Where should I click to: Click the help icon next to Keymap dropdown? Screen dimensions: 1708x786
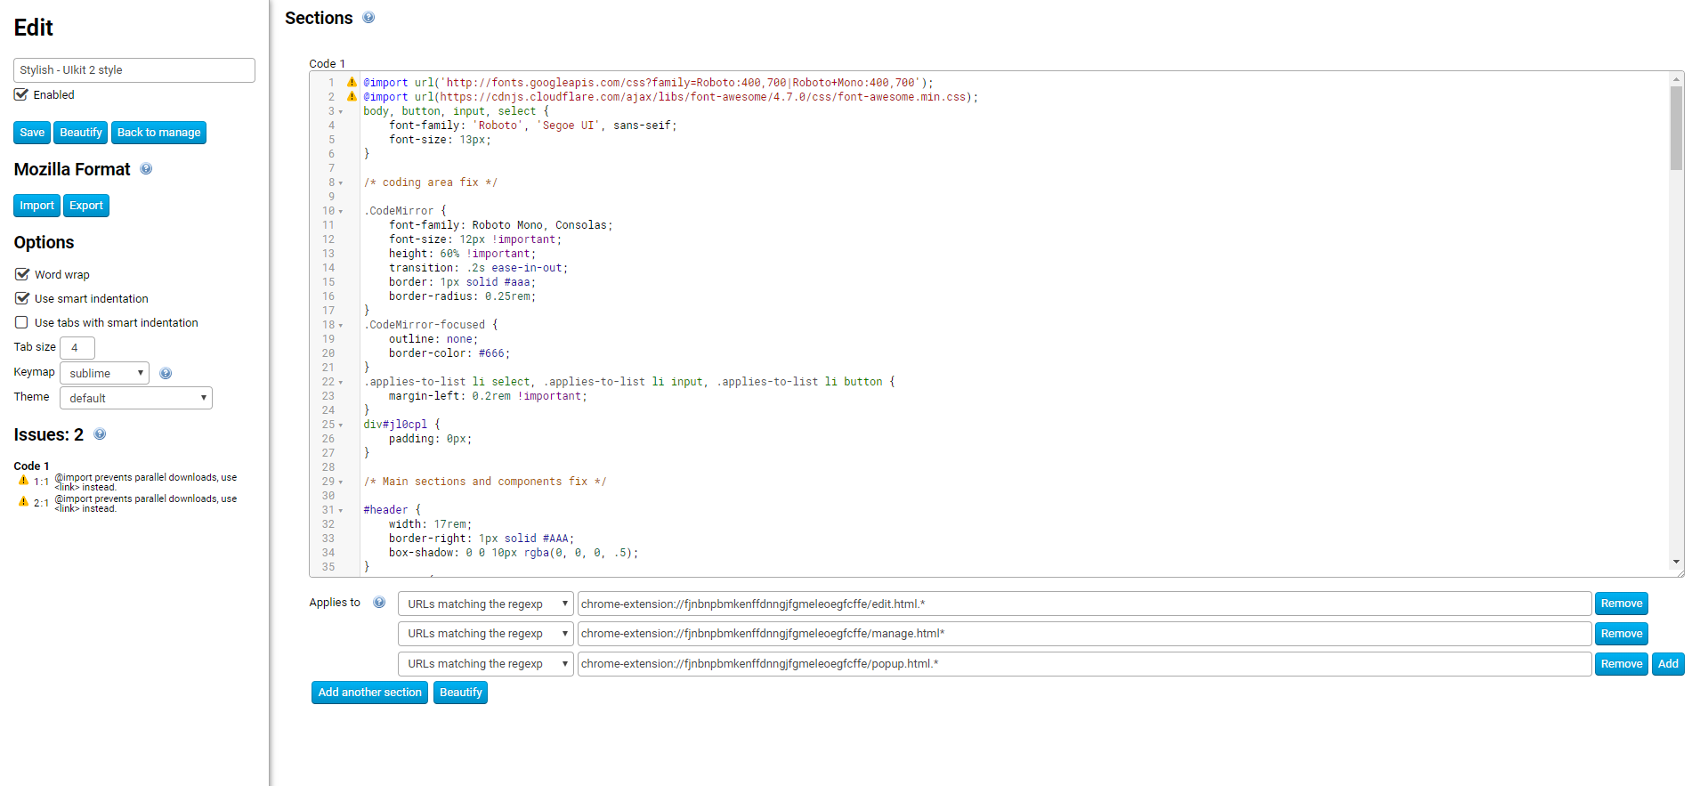click(166, 374)
